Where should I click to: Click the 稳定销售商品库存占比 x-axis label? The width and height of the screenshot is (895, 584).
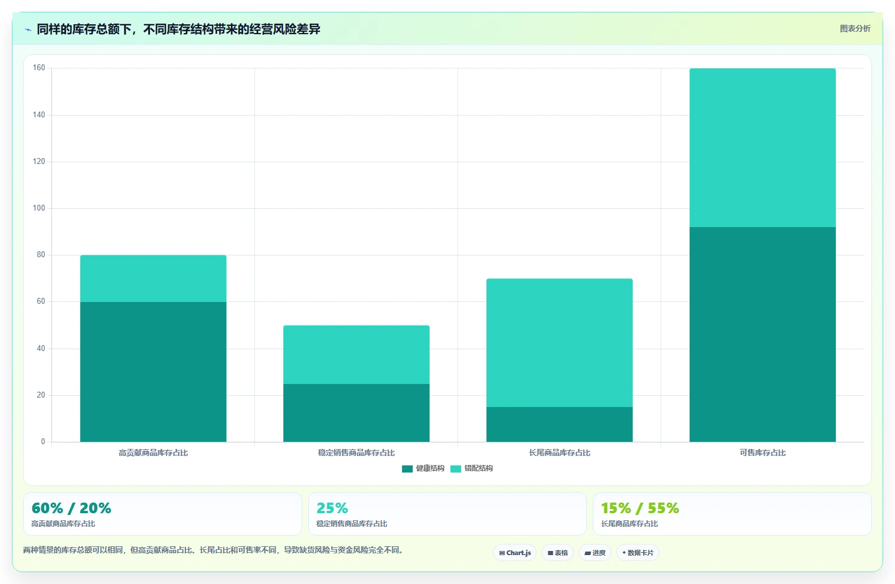(x=357, y=453)
